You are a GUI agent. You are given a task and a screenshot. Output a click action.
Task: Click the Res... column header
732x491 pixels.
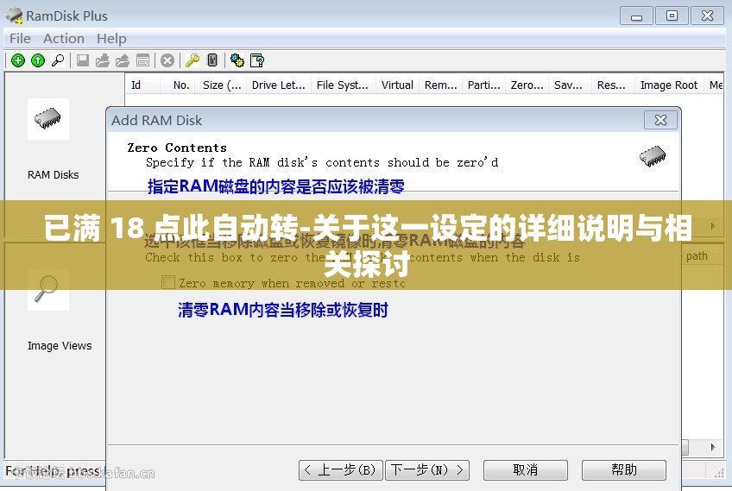tap(611, 85)
